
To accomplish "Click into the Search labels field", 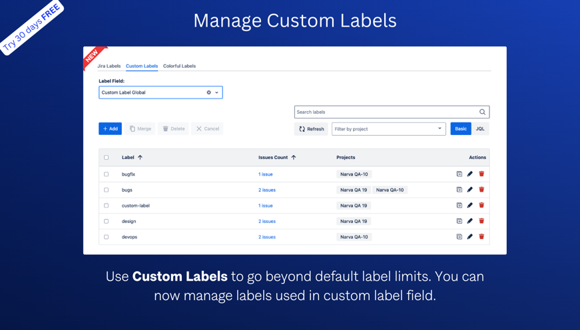I will [x=386, y=112].
